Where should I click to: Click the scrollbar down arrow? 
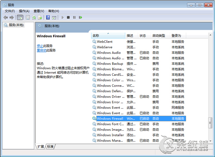(x=210, y=141)
